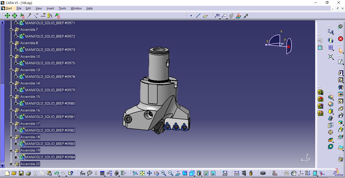The height and width of the screenshot is (178, 345).
Task: Fit all geometry in view
Action: pos(142,173)
